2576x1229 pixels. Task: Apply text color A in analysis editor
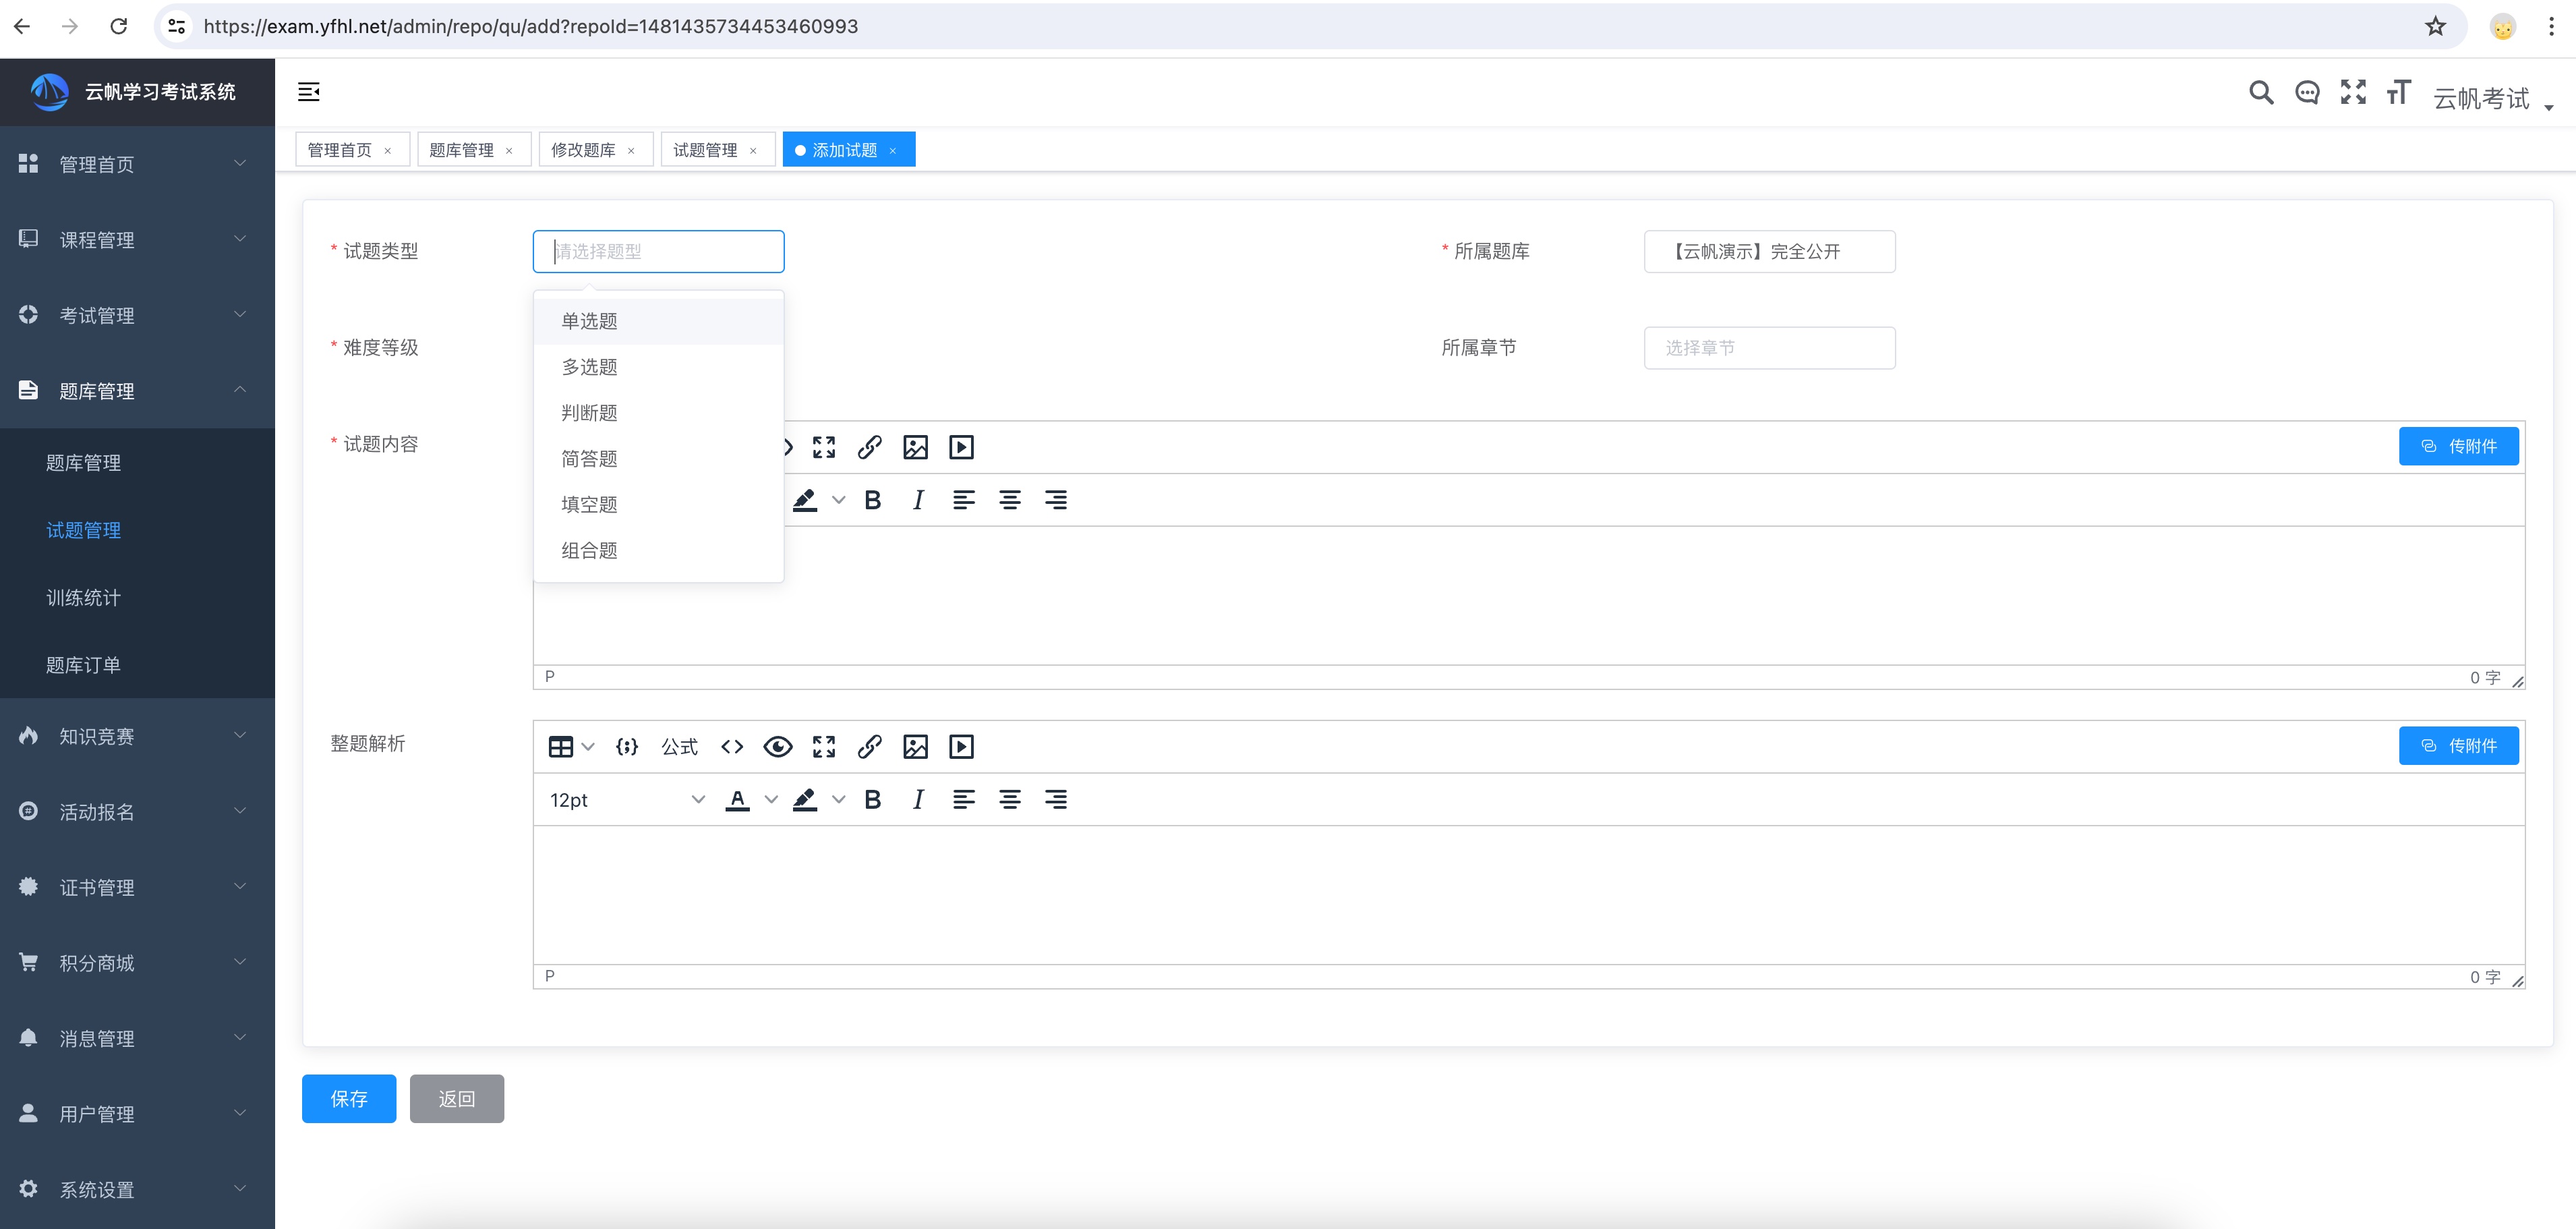pyautogui.click(x=738, y=800)
